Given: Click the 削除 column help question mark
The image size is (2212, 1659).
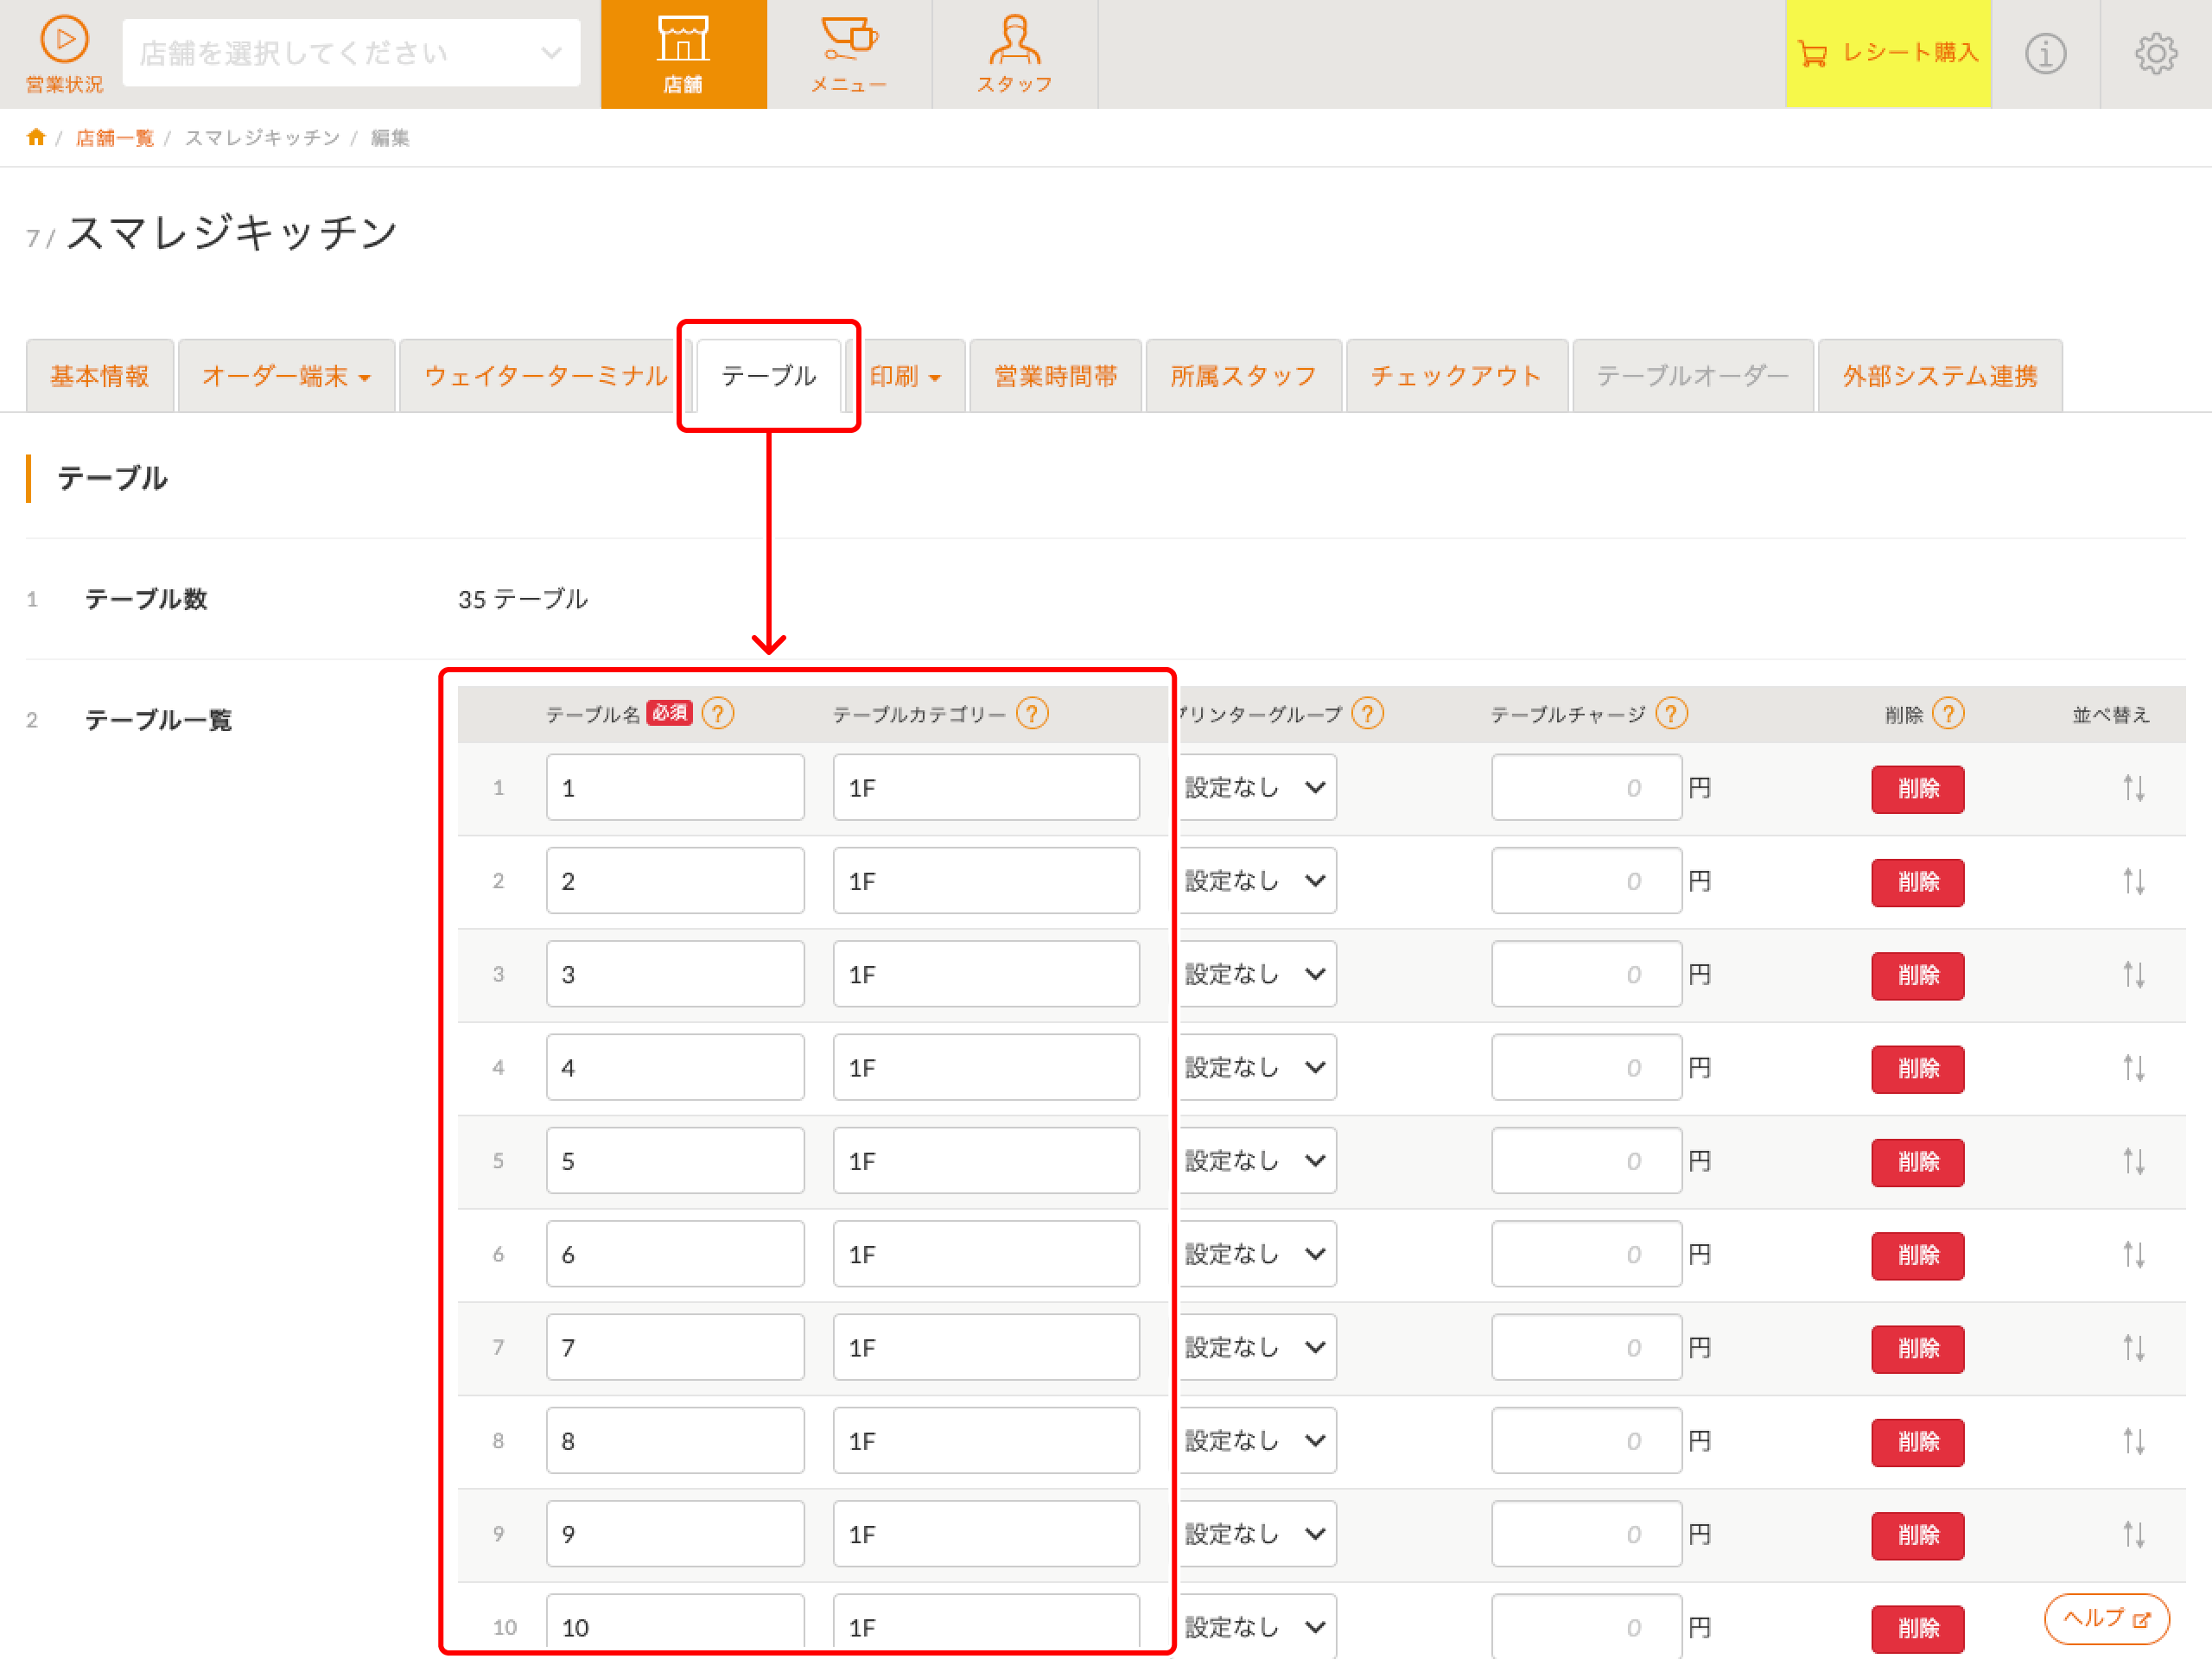Looking at the screenshot, I should click(1948, 713).
